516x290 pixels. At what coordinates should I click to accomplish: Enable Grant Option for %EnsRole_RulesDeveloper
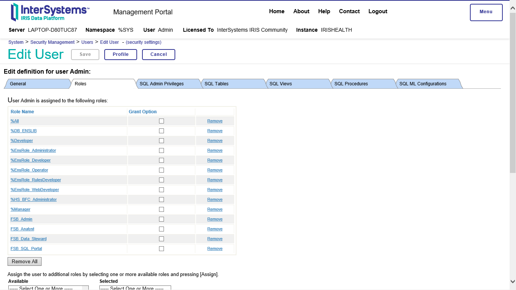click(x=161, y=180)
